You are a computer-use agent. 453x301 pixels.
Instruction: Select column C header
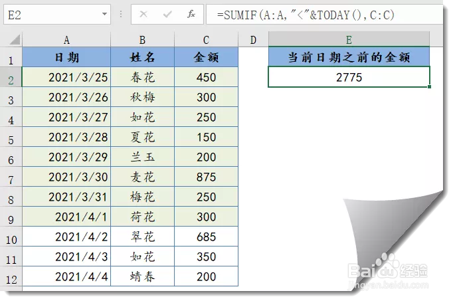click(x=206, y=40)
